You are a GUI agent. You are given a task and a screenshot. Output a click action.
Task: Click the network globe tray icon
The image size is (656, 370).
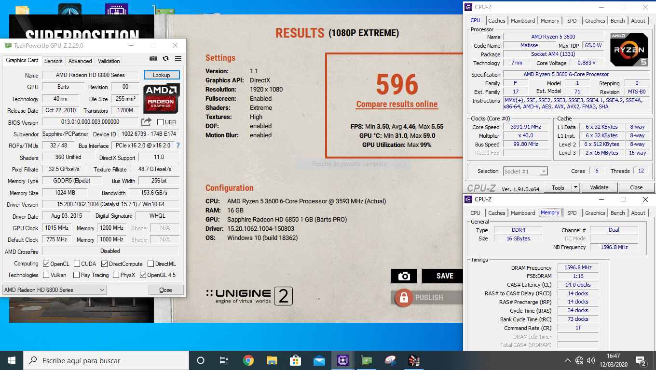(579, 360)
